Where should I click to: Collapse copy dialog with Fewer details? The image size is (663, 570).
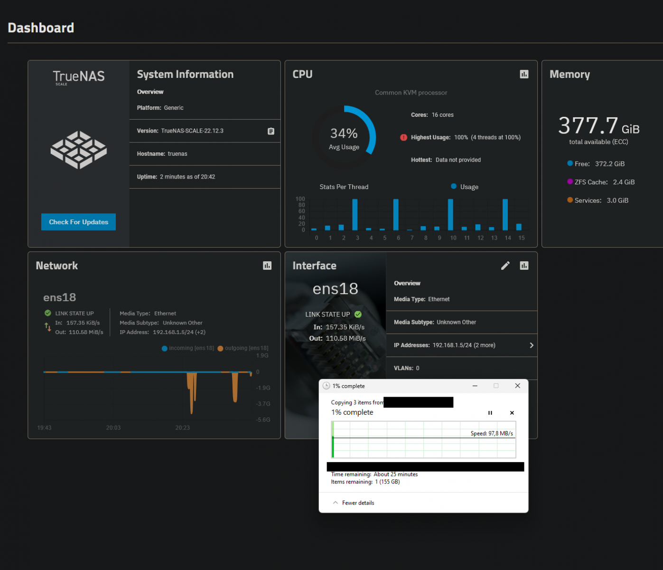pyautogui.click(x=354, y=503)
